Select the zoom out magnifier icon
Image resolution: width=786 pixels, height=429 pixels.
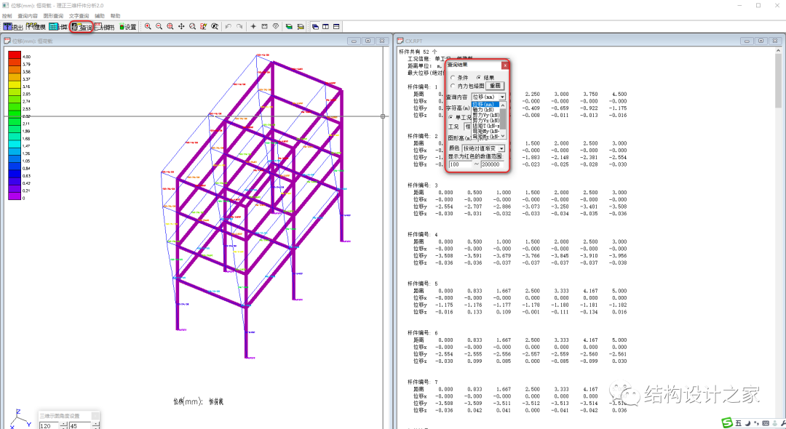pyautogui.click(x=159, y=26)
